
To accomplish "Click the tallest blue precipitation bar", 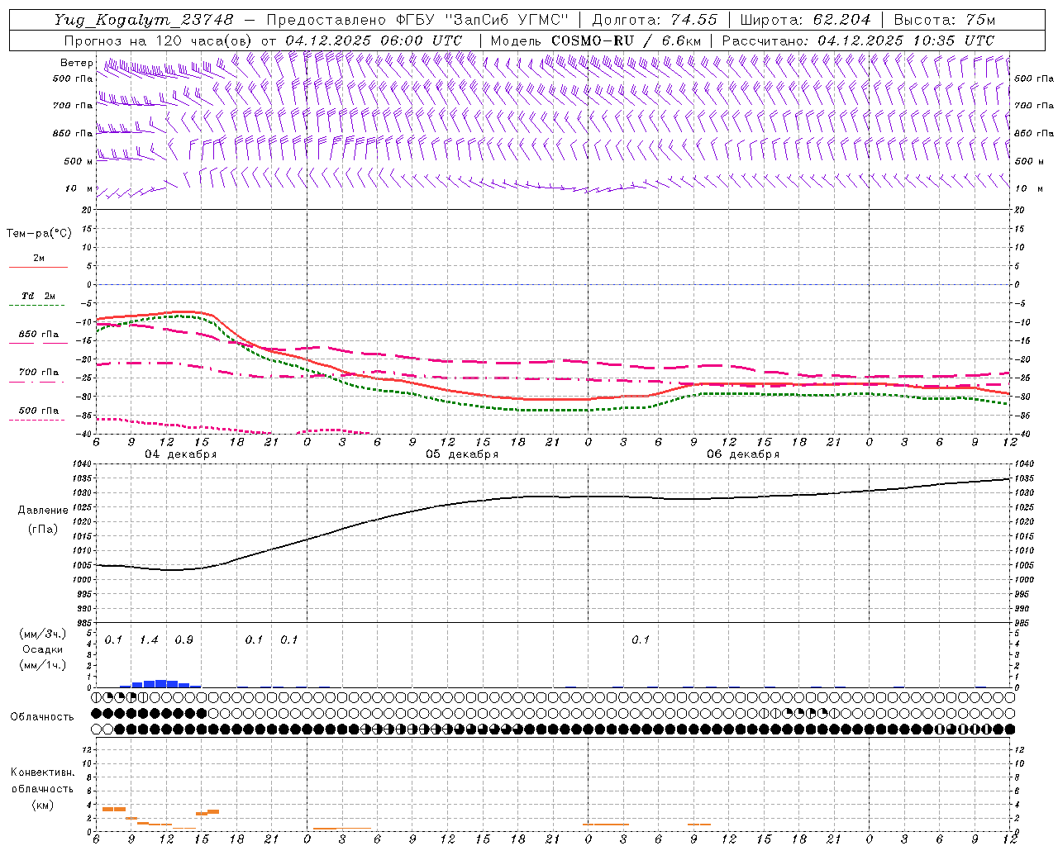I will pos(161,683).
